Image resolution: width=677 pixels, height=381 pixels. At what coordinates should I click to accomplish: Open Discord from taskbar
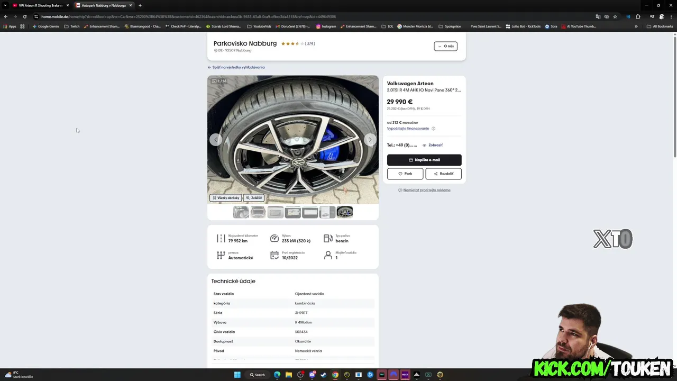coord(312,375)
